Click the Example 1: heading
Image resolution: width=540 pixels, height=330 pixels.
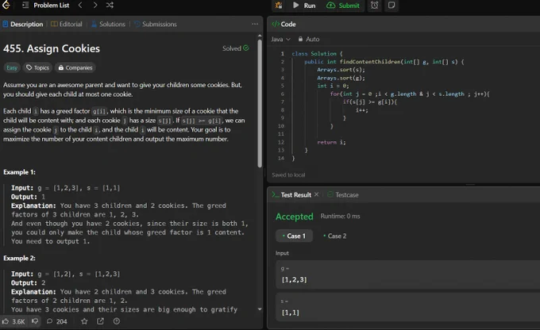click(x=20, y=172)
